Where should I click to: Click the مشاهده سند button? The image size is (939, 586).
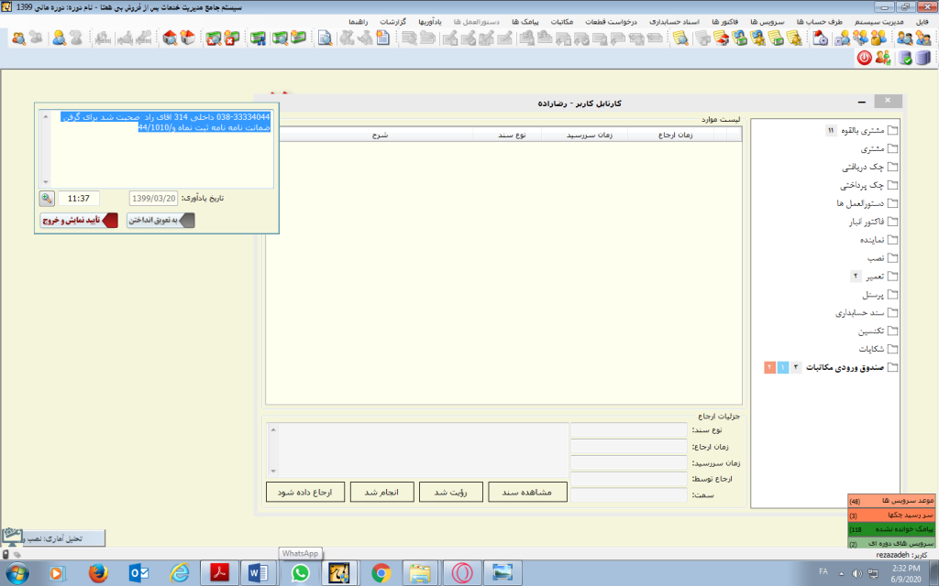click(527, 492)
